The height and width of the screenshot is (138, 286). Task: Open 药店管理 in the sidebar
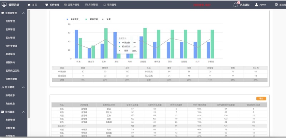pos(10,21)
